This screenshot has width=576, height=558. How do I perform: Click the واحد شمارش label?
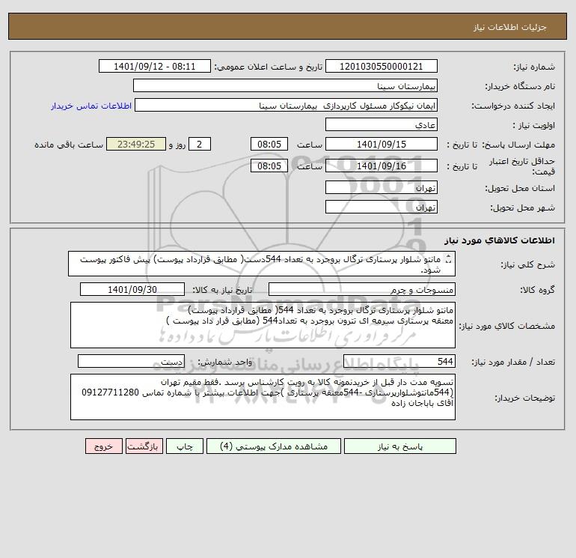tap(225, 362)
